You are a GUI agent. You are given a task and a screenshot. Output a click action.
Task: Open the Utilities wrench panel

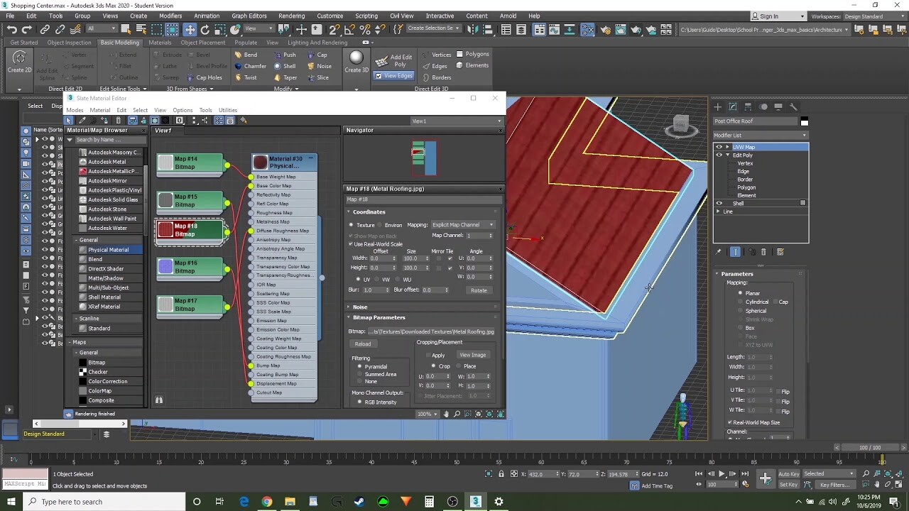click(x=793, y=106)
